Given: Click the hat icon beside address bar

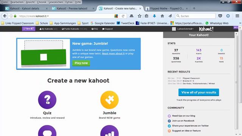Looking at the screenshot, I should click(x=132, y=16).
